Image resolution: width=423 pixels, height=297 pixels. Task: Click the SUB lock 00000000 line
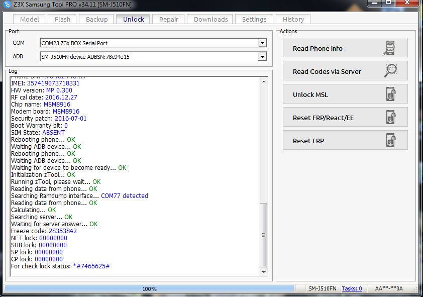(39, 245)
